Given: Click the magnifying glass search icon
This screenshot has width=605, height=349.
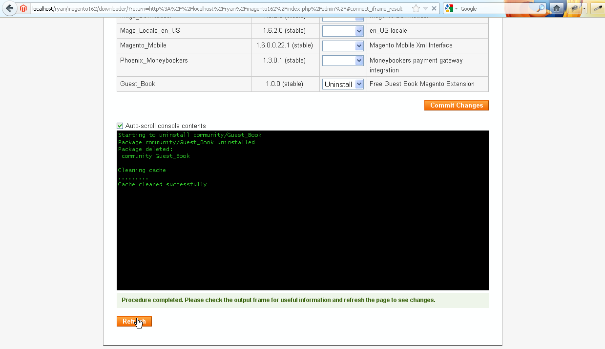Looking at the screenshot, I should point(540,8).
